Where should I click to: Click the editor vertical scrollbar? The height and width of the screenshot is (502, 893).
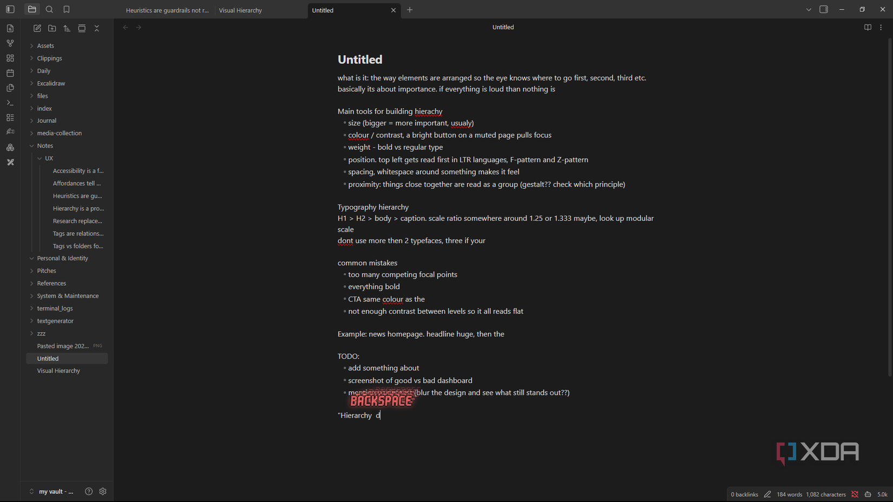tap(890, 207)
